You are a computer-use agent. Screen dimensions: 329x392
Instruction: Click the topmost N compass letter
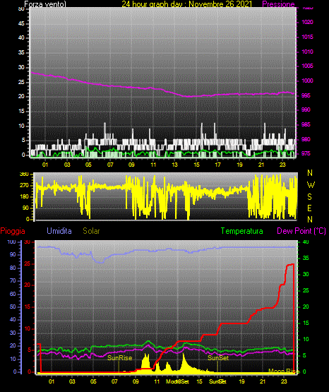310,173
